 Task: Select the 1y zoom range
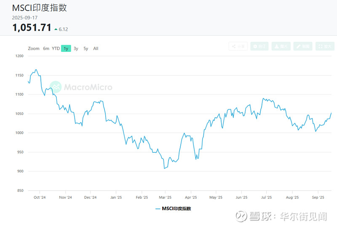(66, 49)
